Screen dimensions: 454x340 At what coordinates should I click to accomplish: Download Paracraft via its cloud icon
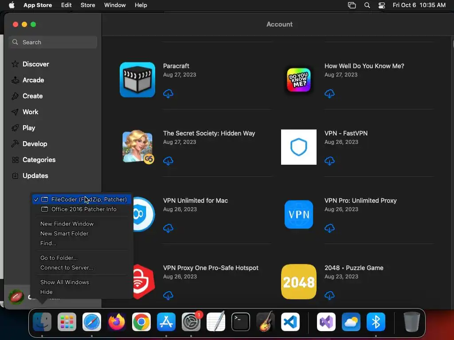pos(168,94)
